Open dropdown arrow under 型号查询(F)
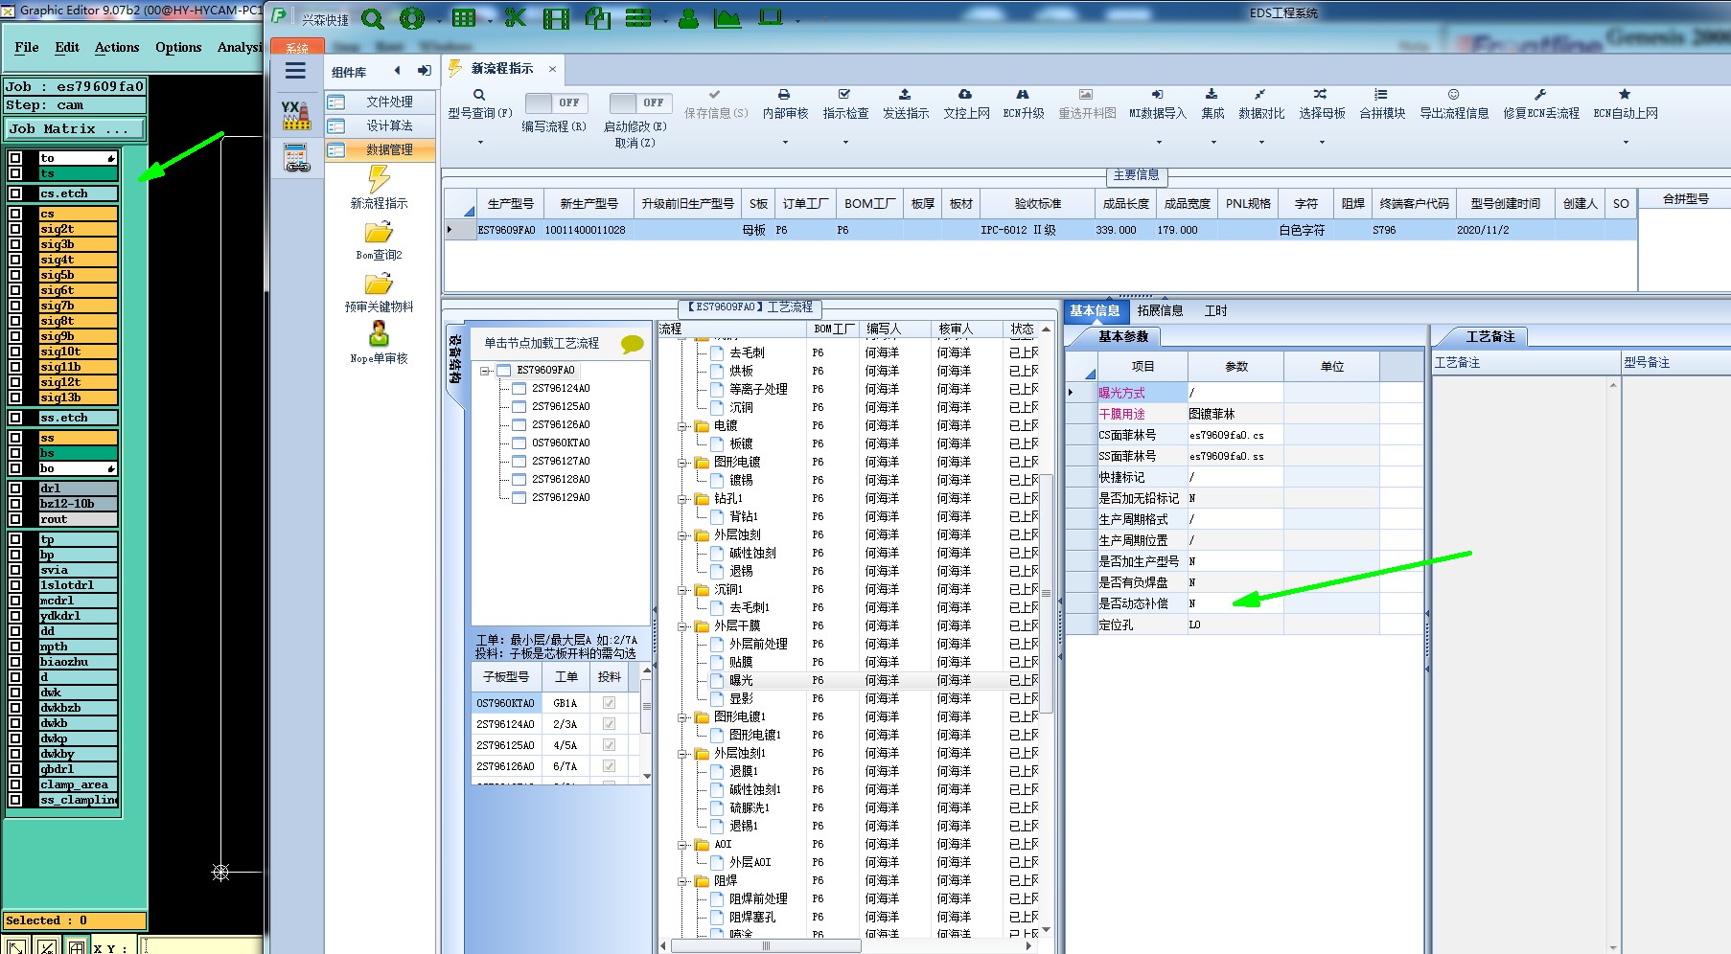The width and height of the screenshot is (1731, 954). pos(480,143)
